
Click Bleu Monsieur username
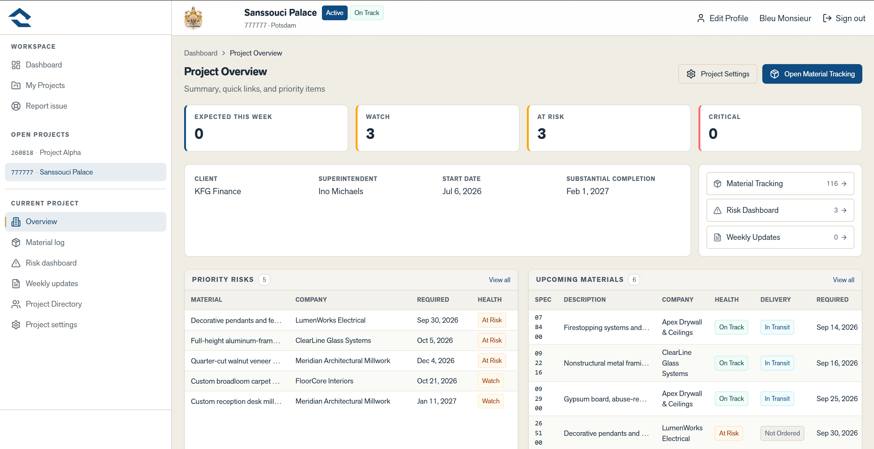click(x=785, y=18)
